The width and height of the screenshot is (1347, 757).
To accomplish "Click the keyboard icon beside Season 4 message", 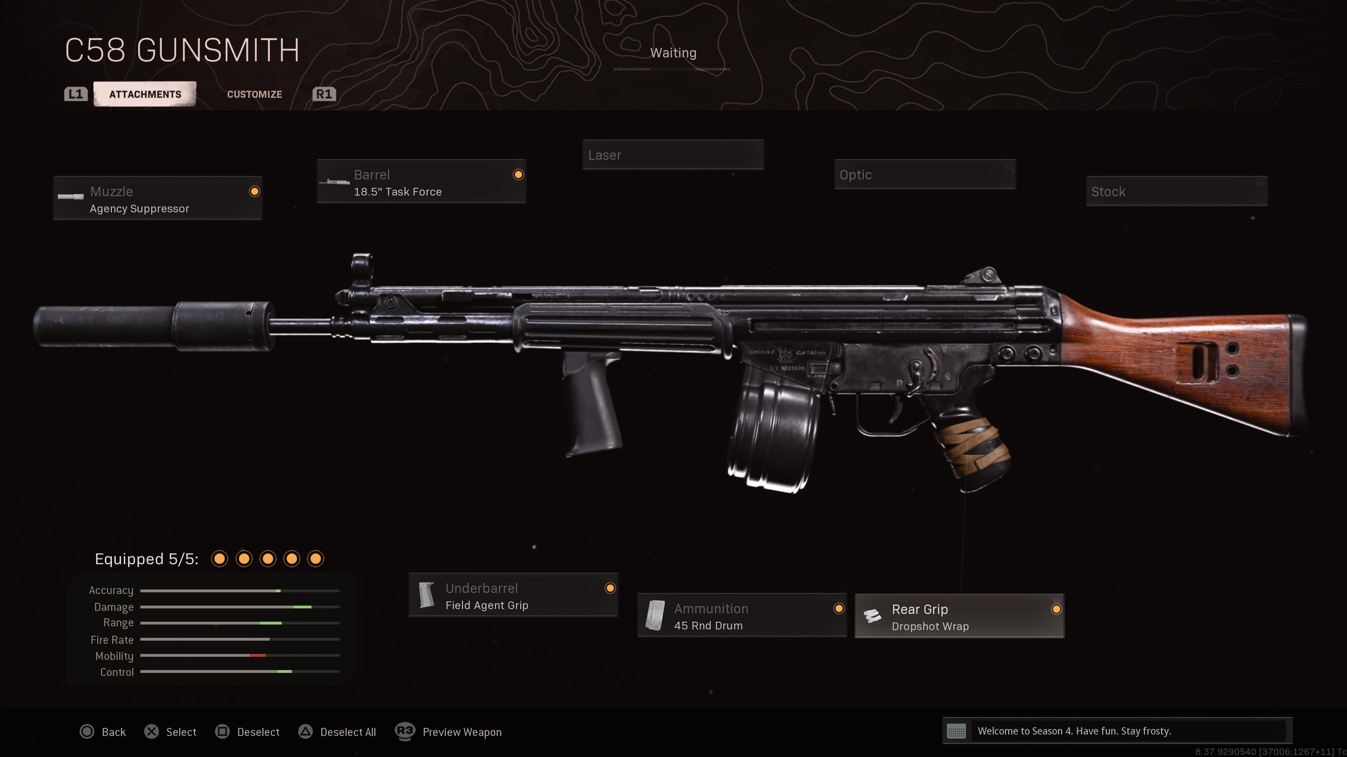I will [956, 731].
